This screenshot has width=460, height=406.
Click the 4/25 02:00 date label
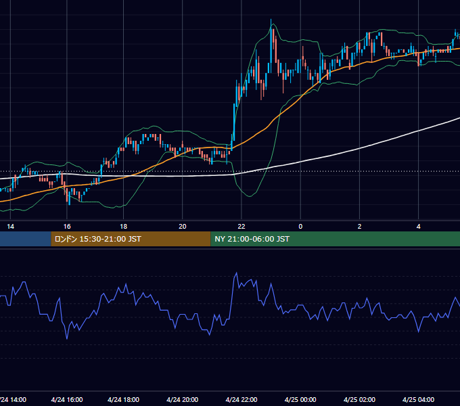pos(359,399)
